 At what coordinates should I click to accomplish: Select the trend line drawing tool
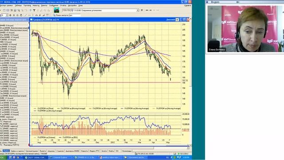[26, 15]
